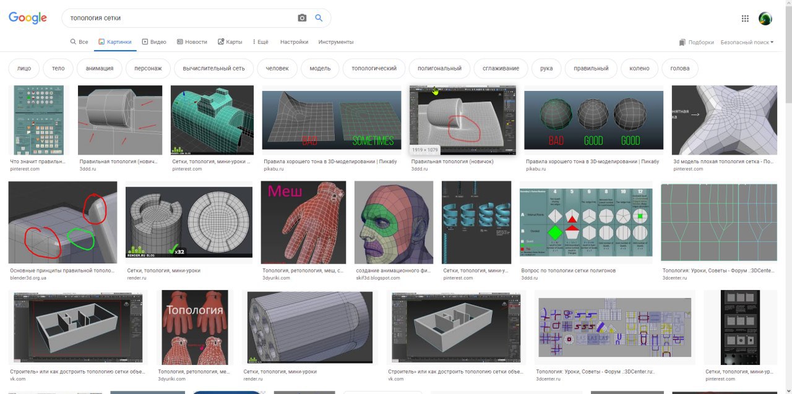Open the teal edge-flow lines thumbnail
Viewport: 792px width, 394px height.
coord(719,222)
